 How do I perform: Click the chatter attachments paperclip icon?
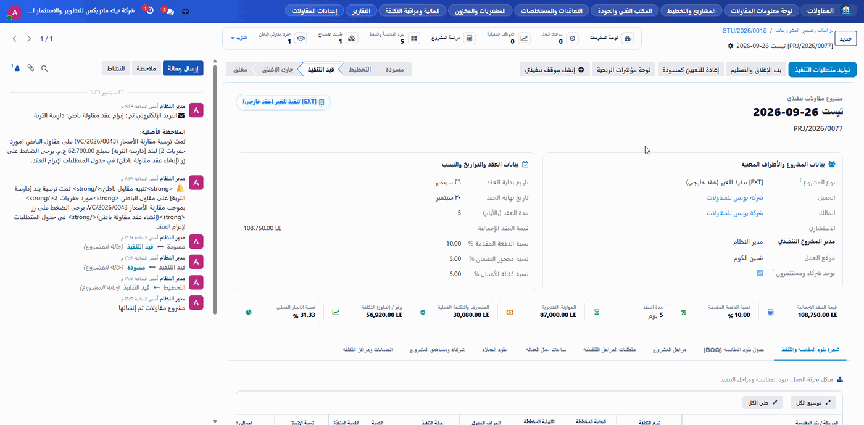[x=31, y=68]
